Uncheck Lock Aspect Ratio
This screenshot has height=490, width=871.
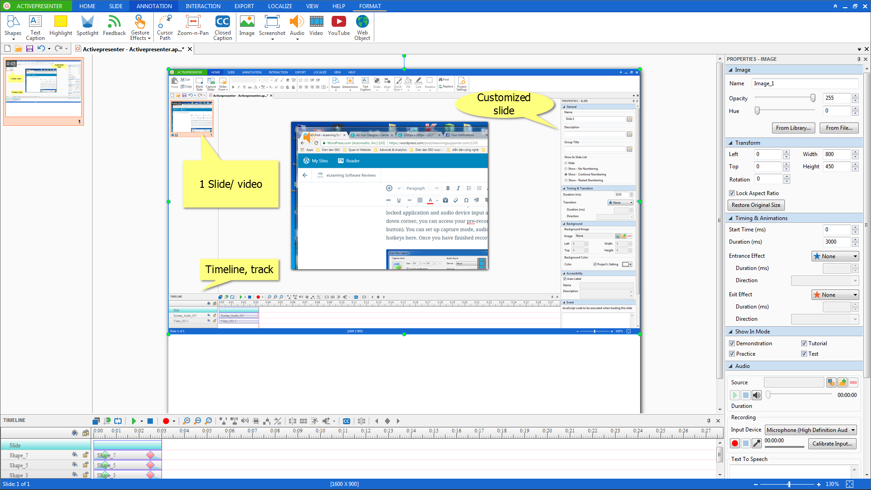(732, 193)
